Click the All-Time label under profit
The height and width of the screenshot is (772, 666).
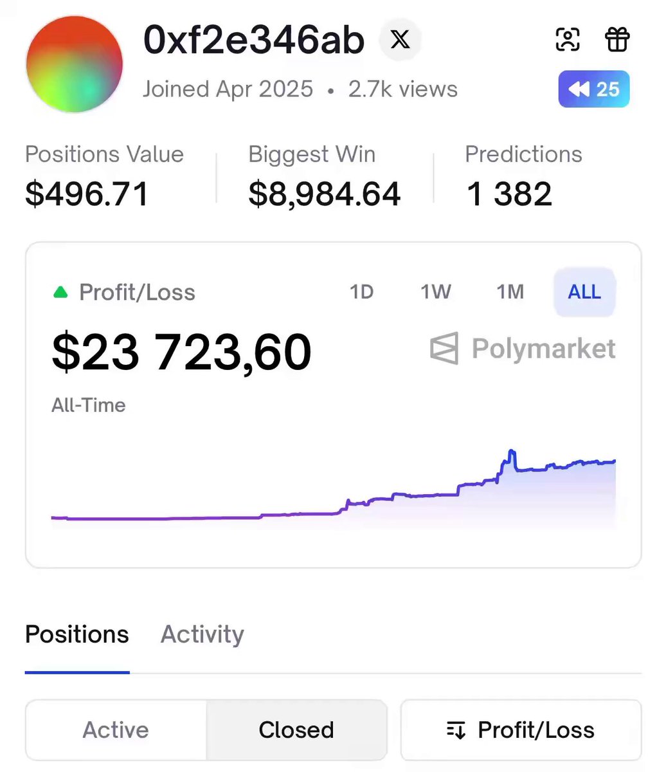click(89, 405)
